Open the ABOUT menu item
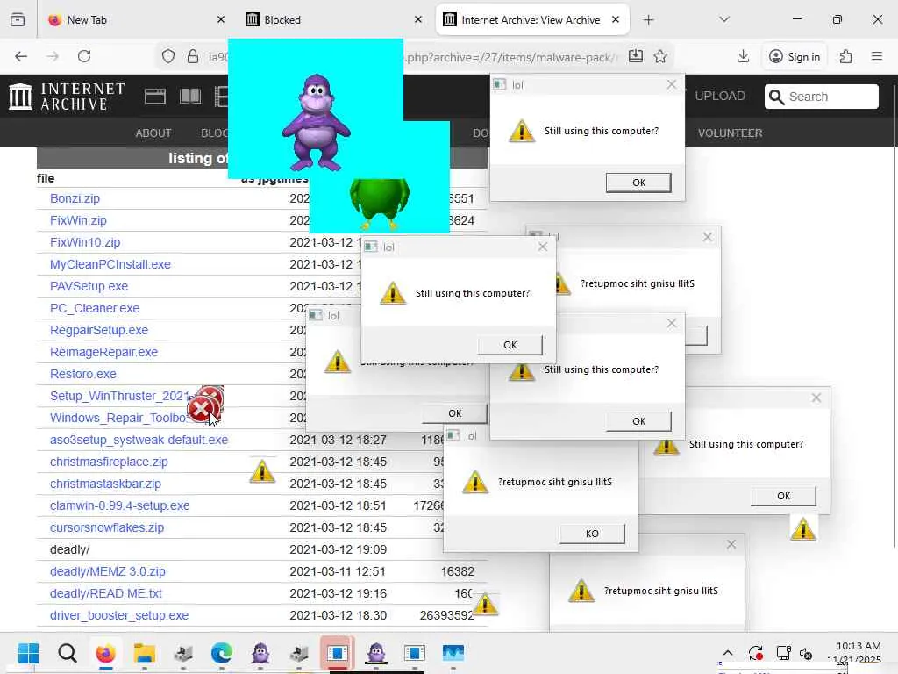898x674 pixels. click(153, 133)
